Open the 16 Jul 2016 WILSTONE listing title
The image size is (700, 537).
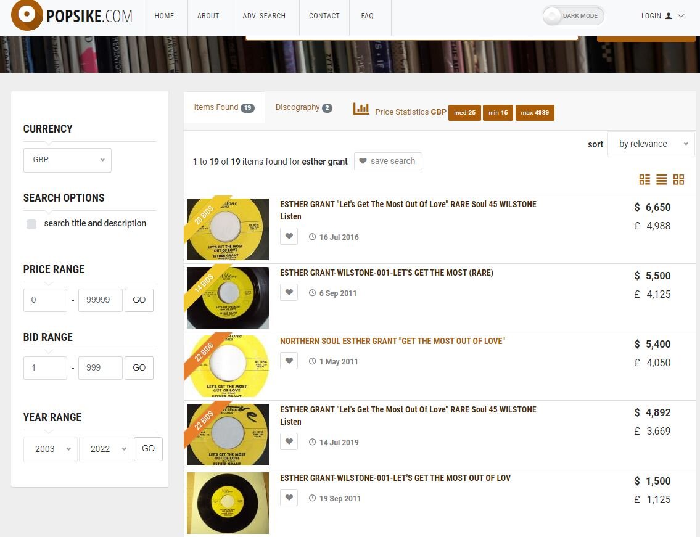(x=408, y=210)
